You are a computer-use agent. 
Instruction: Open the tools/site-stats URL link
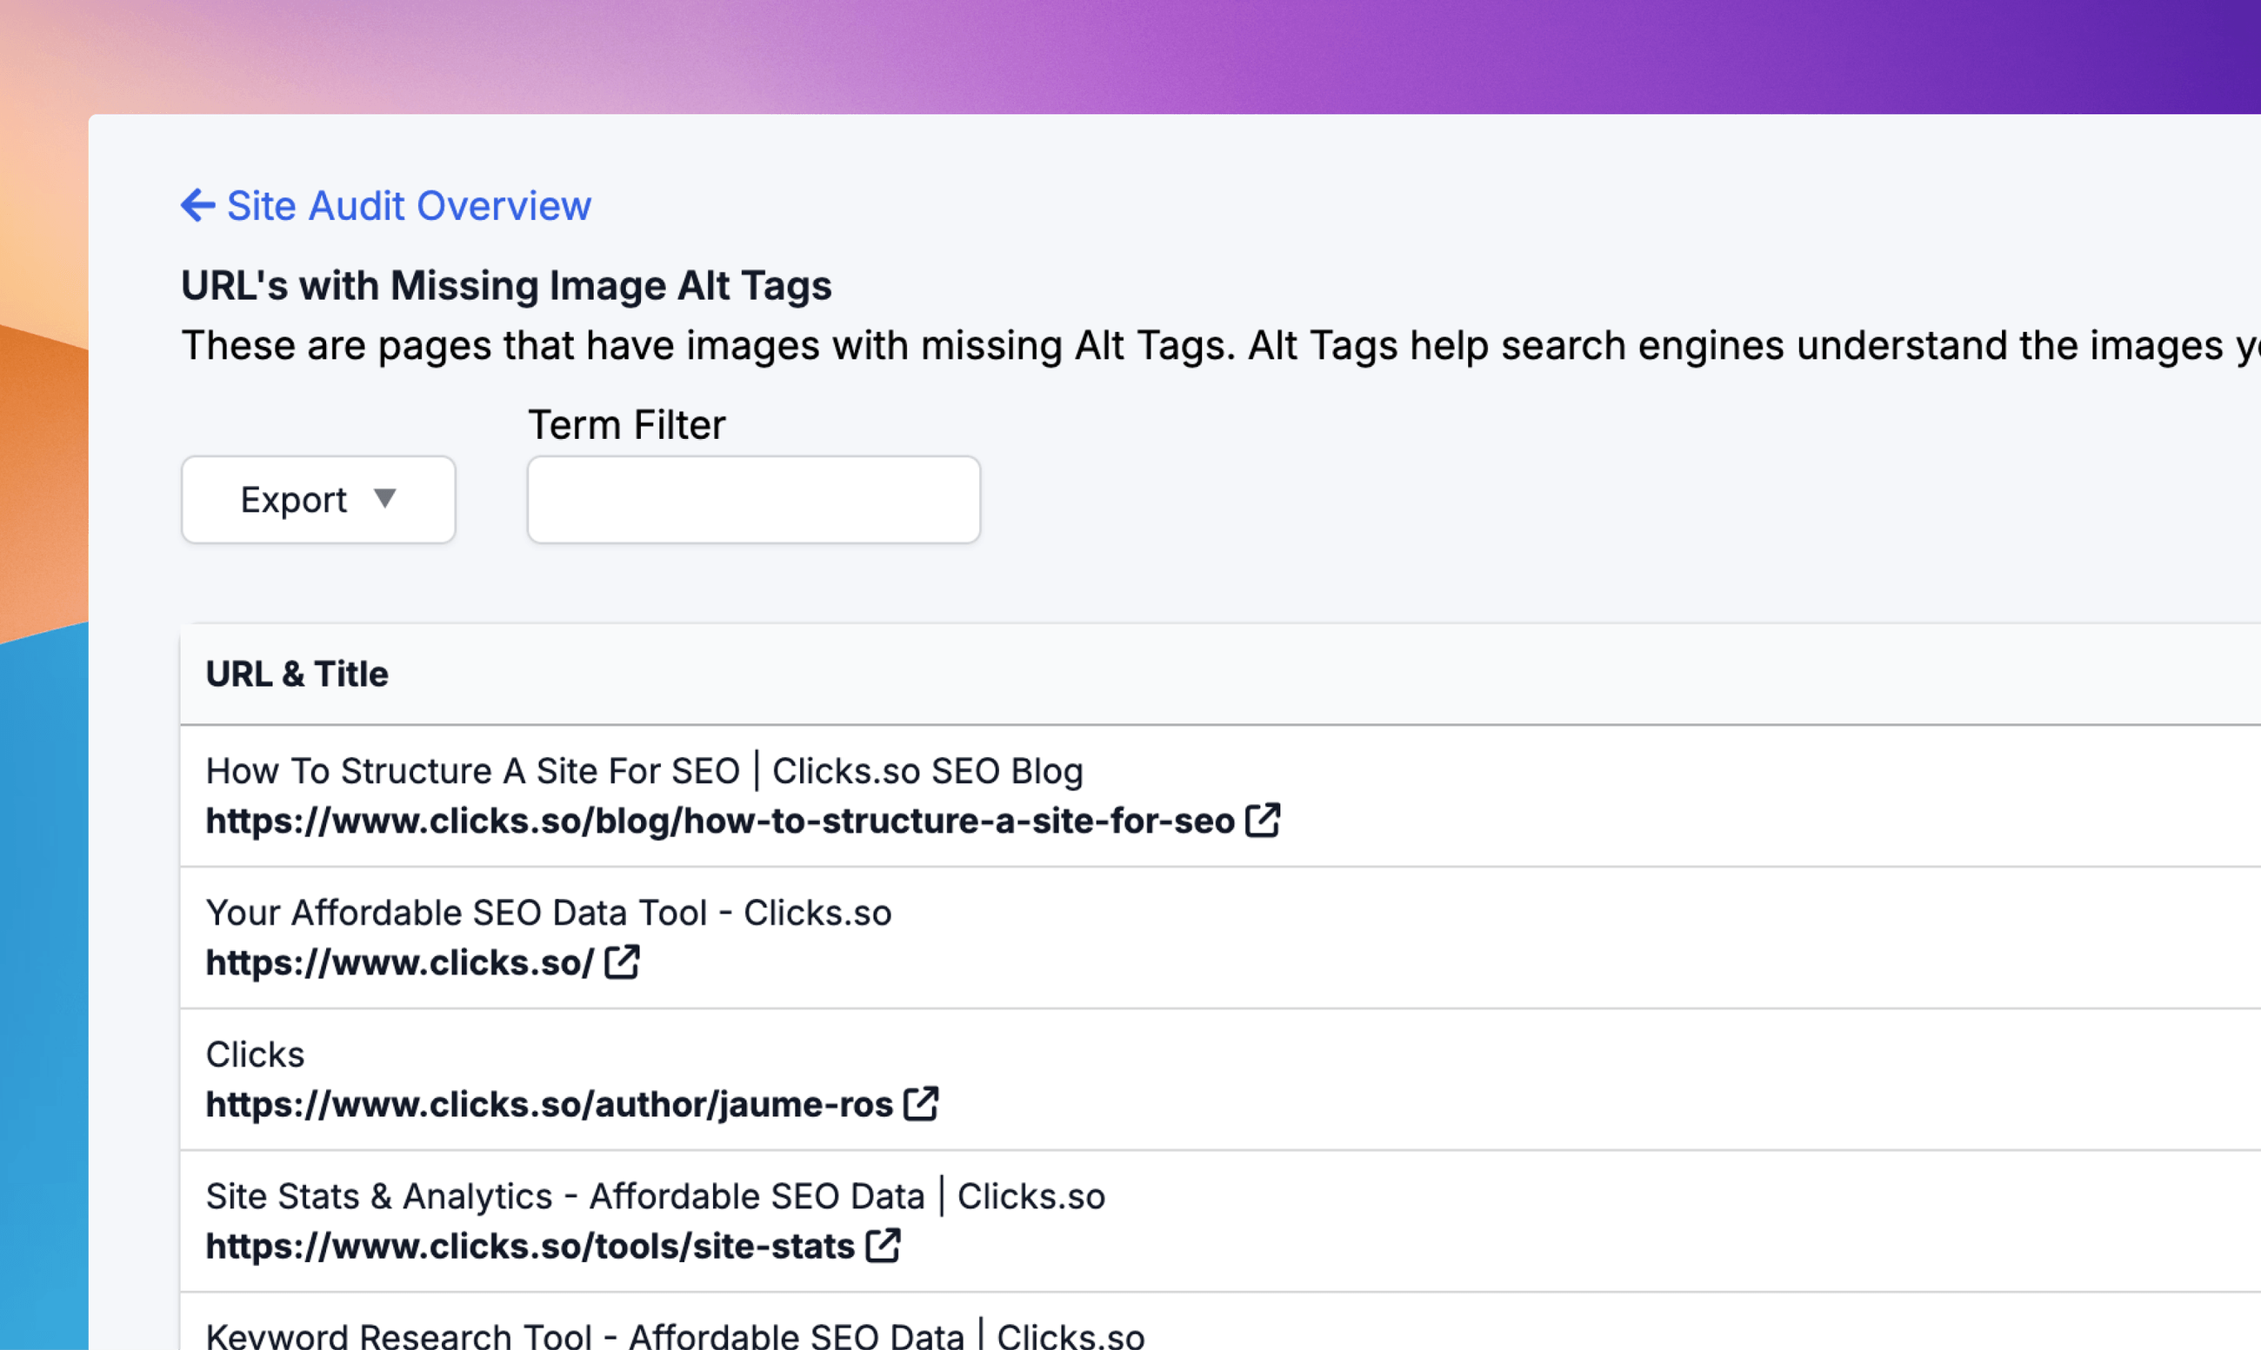530,1247
